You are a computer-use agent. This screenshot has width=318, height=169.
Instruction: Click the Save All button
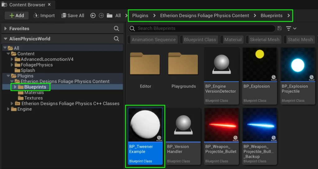point(73,16)
